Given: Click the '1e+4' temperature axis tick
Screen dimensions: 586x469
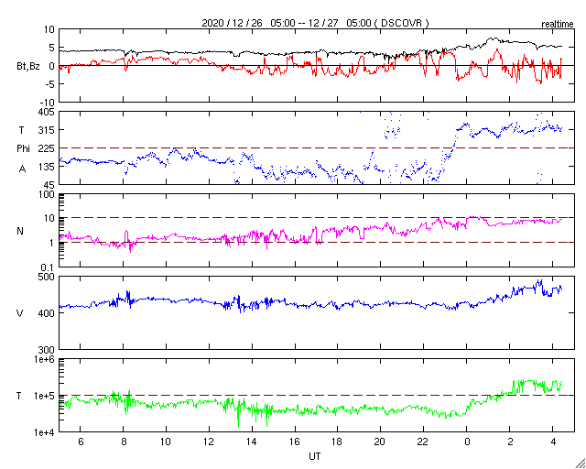Looking at the screenshot, I should click(x=43, y=432).
